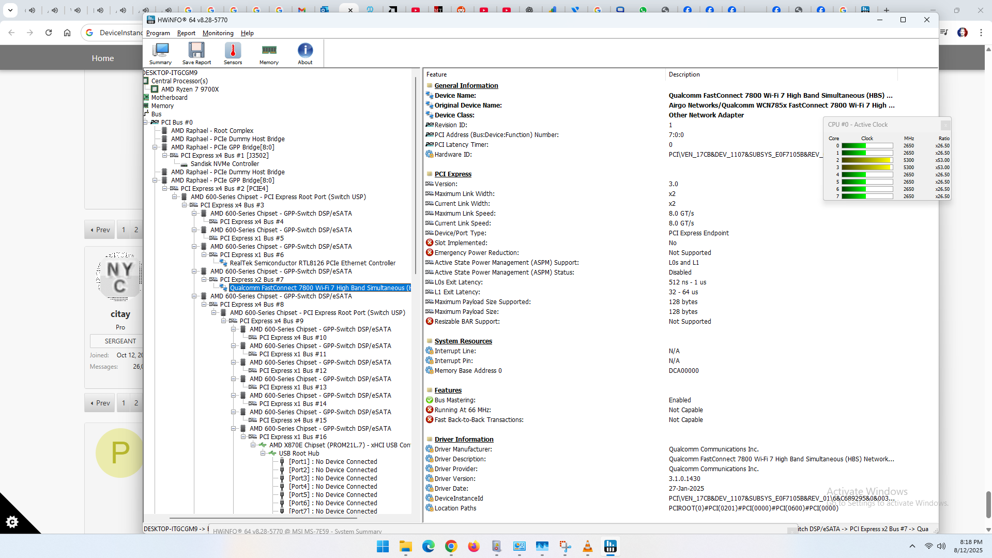Collapse the USB Root Hub node
Image resolution: width=992 pixels, height=558 pixels.
263,454
